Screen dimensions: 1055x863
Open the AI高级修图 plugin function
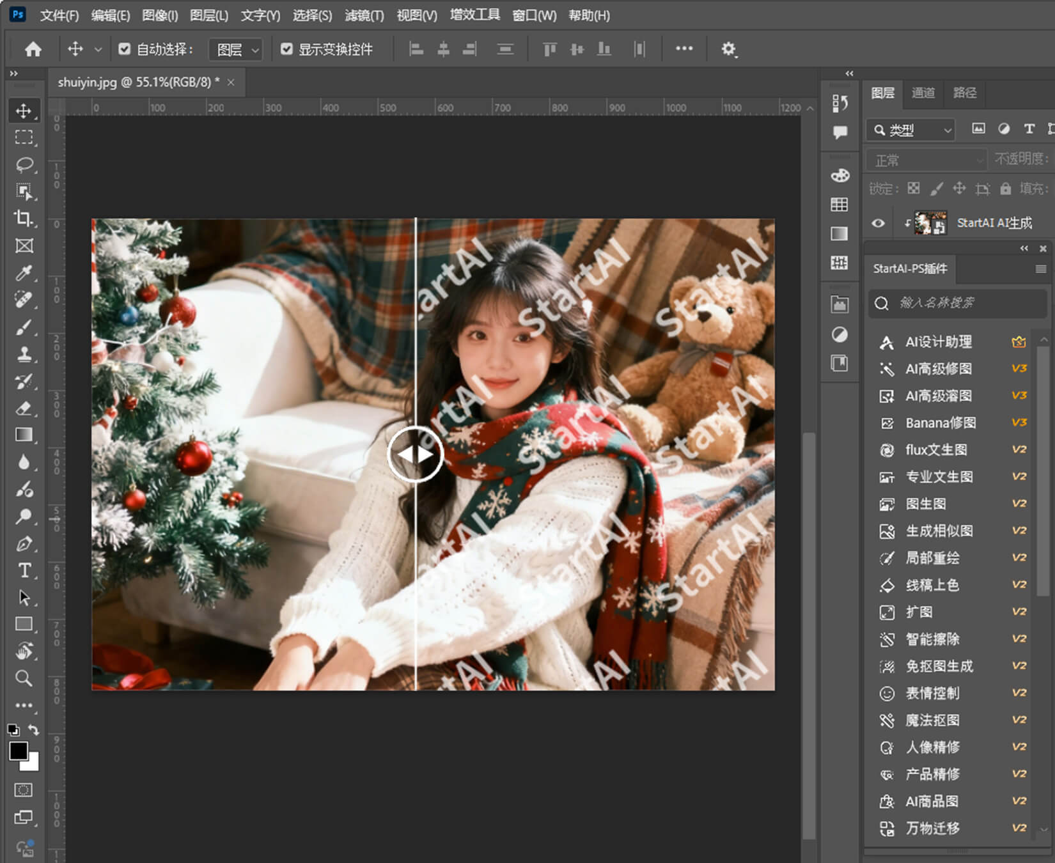pyautogui.click(x=938, y=369)
